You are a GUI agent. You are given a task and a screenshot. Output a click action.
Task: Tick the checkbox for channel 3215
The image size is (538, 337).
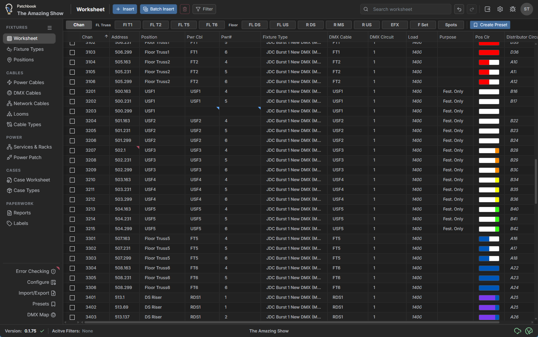point(72,229)
